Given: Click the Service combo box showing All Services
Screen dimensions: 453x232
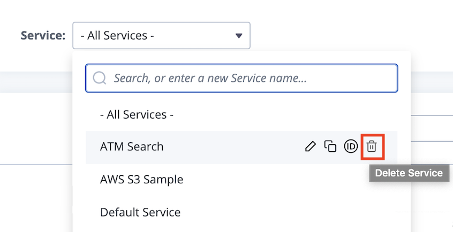Looking at the screenshot, I should click(x=161, y=35).
